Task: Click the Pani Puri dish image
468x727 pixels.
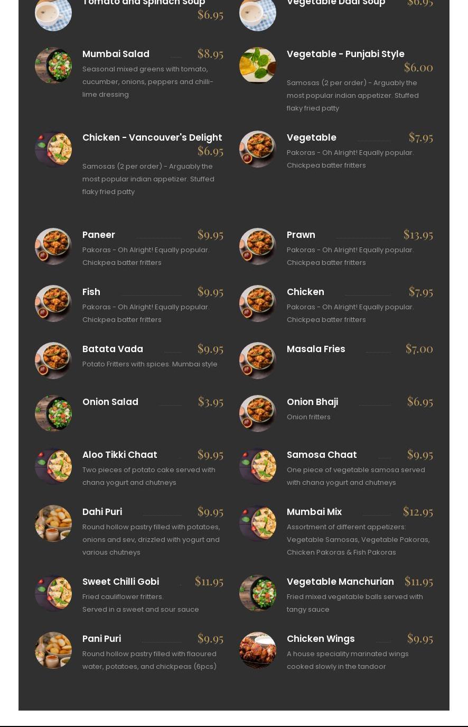Action: point(53,650)
